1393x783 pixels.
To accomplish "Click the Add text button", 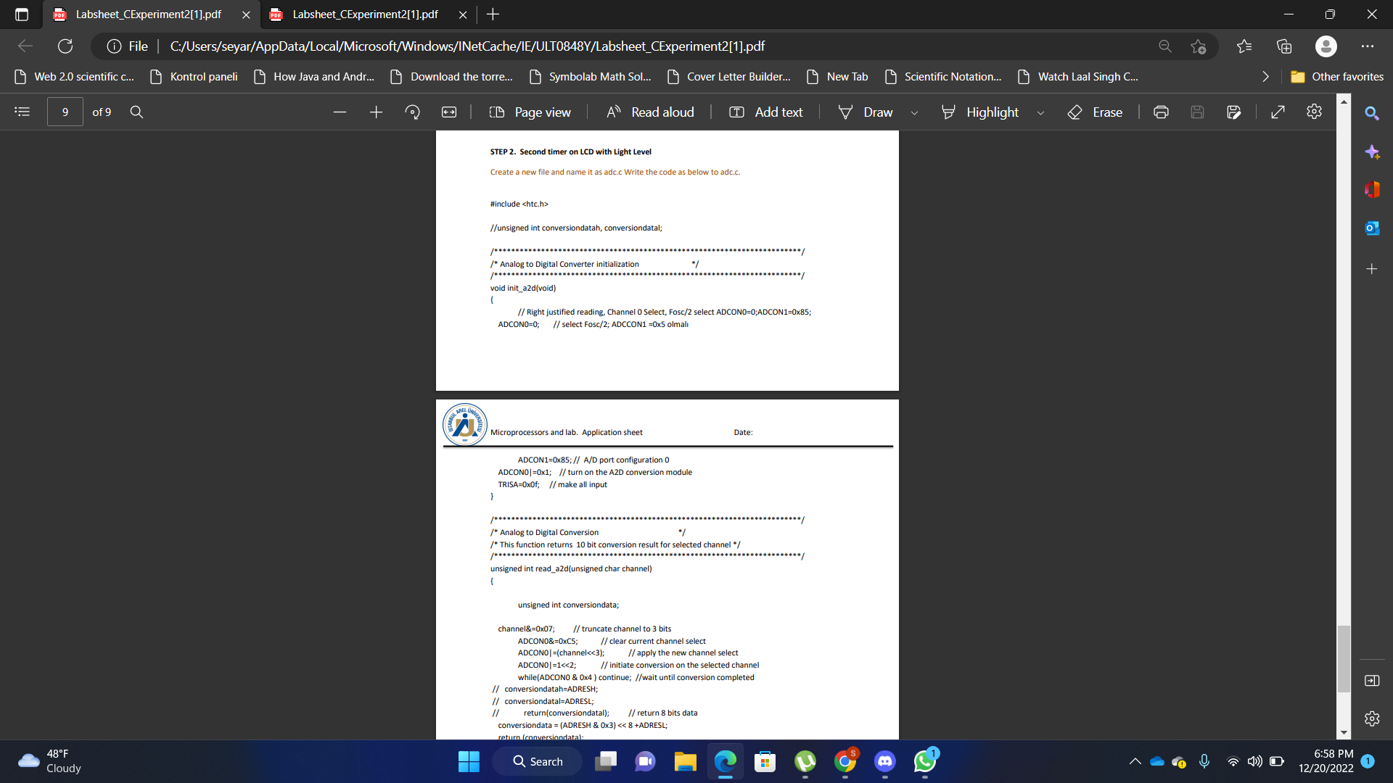I will coord(766,112).
